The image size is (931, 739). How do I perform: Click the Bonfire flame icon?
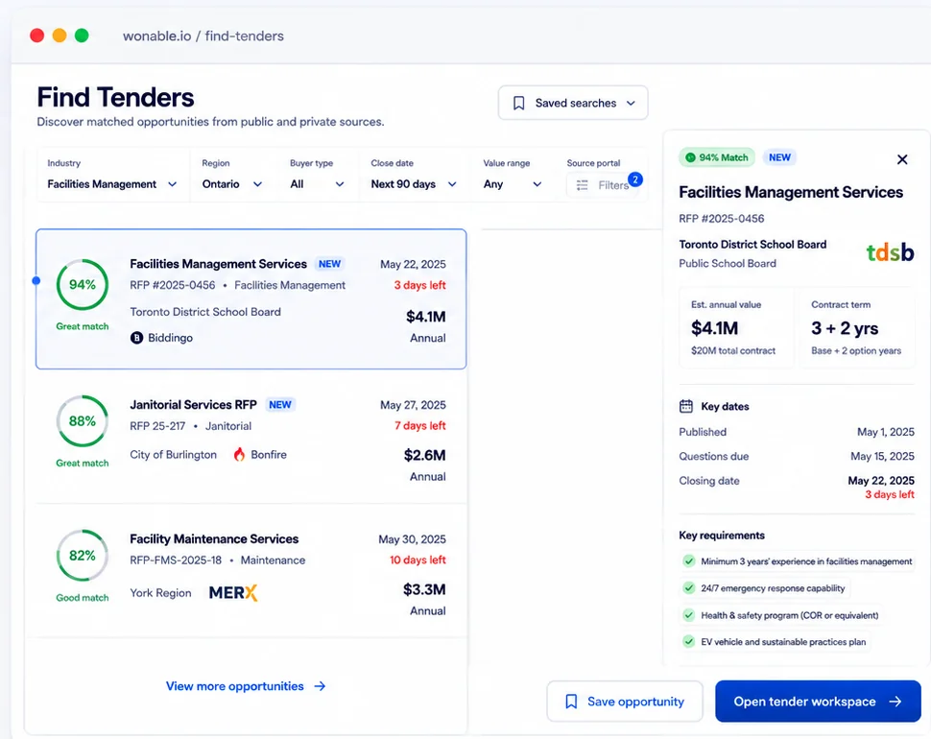click(x=239, y=455)
